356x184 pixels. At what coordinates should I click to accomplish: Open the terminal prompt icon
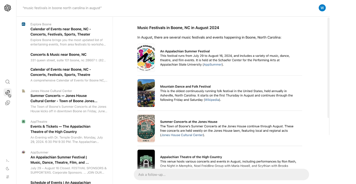pos(8,161)
